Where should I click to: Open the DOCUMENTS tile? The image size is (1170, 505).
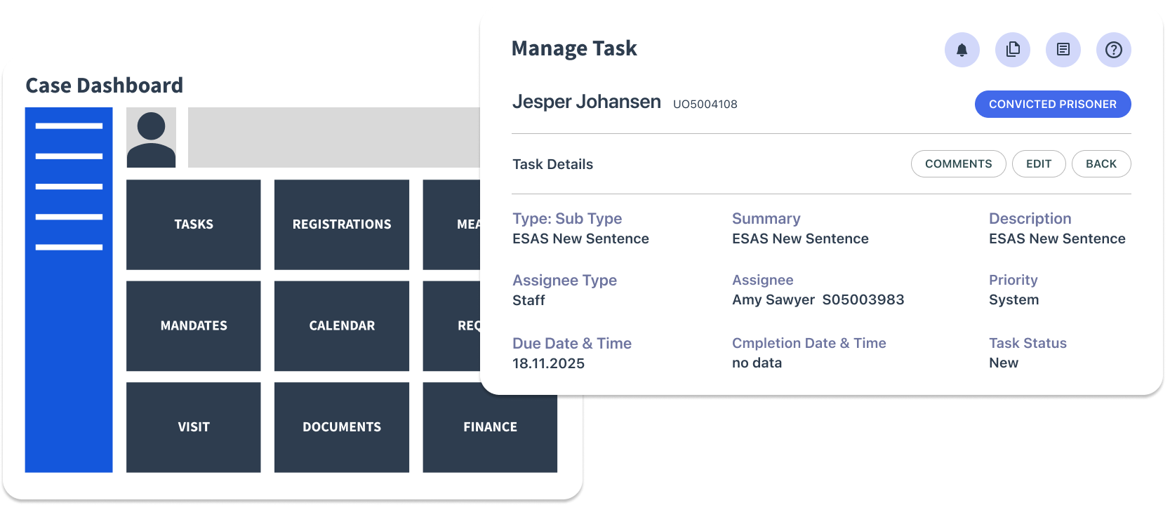coord(341,426)
